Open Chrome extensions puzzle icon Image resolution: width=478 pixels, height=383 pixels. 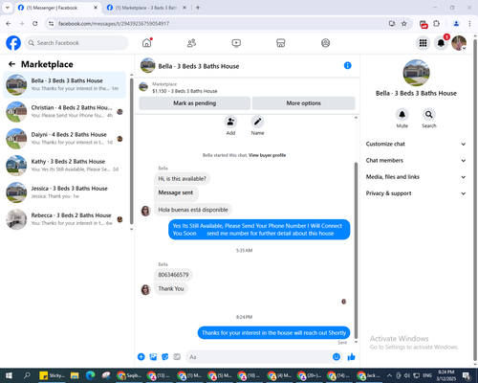pos(436,23)
